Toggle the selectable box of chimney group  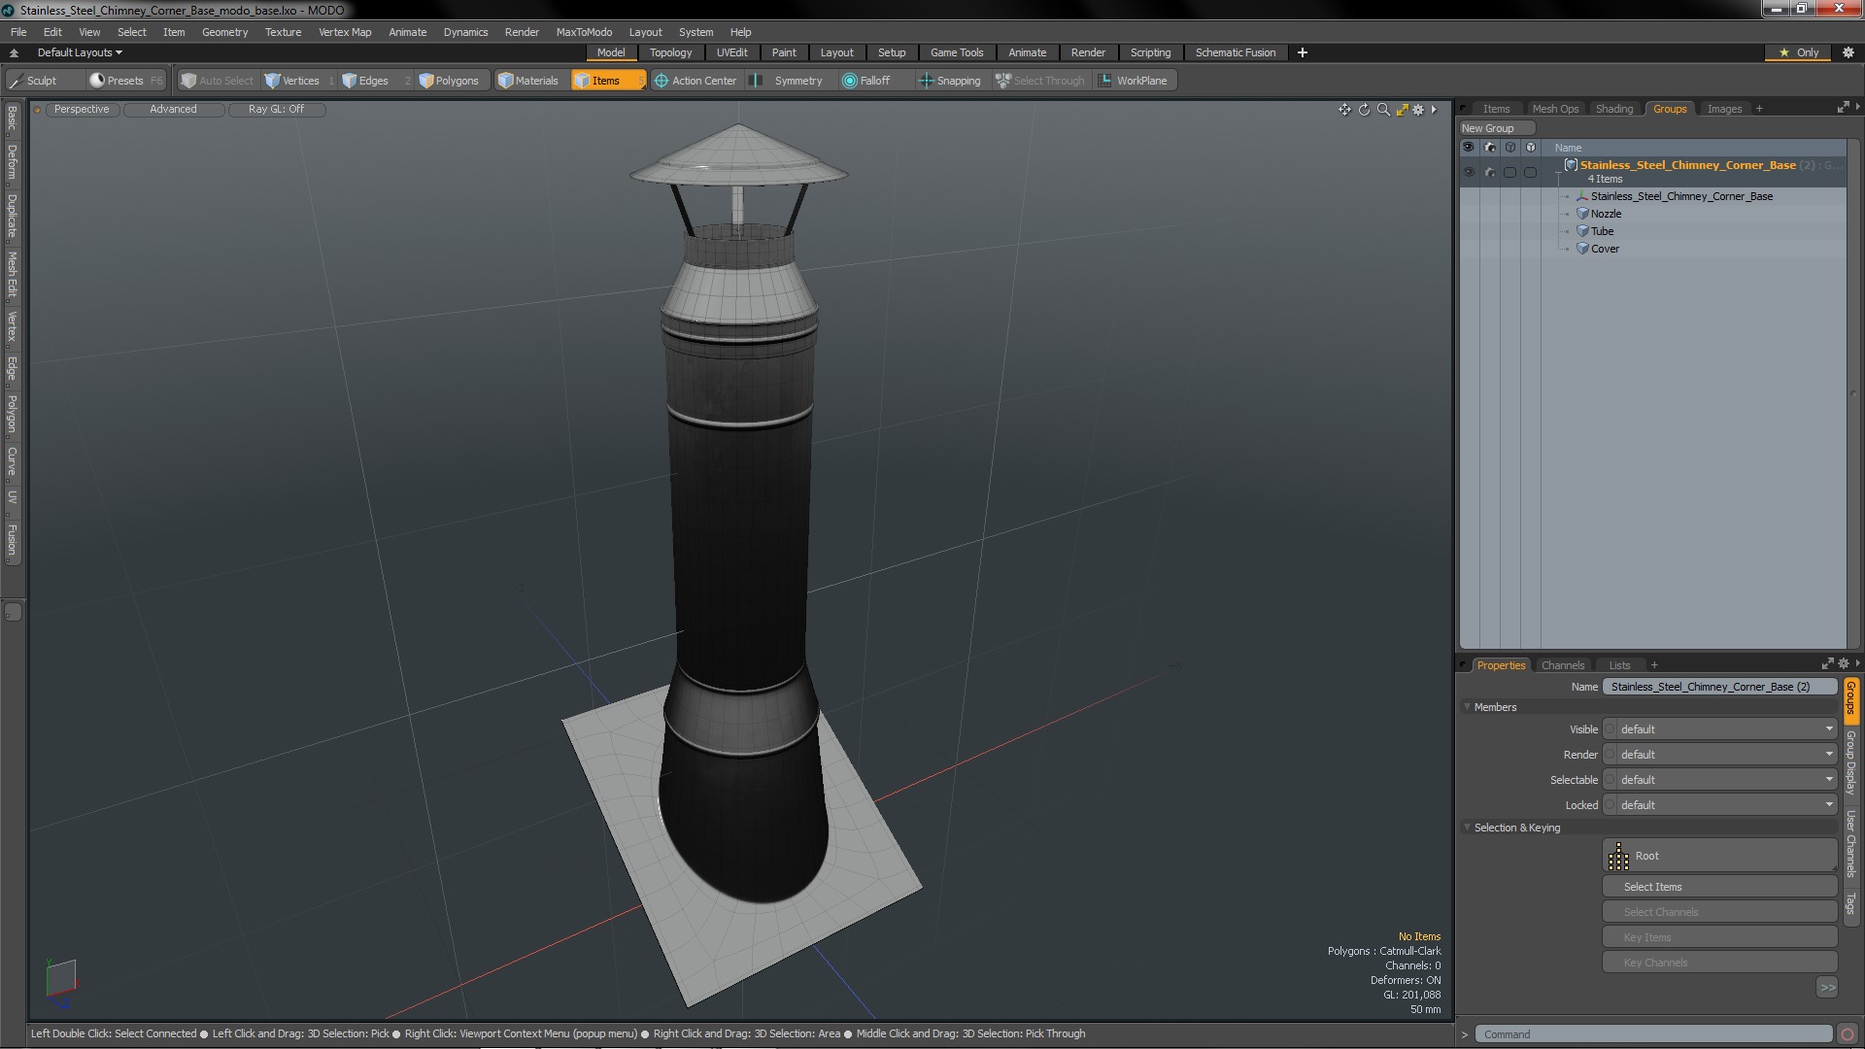pyautogui.click(x=1509, y=172)
